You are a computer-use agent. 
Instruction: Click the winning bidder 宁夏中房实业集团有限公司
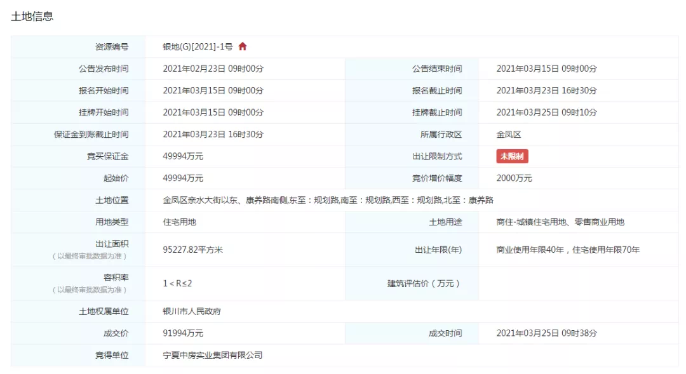click(x=212, y=355)
